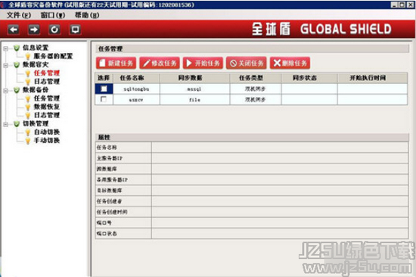
Task: Click the bulb icon beside red 任务管理
Action: pos(28,73)
